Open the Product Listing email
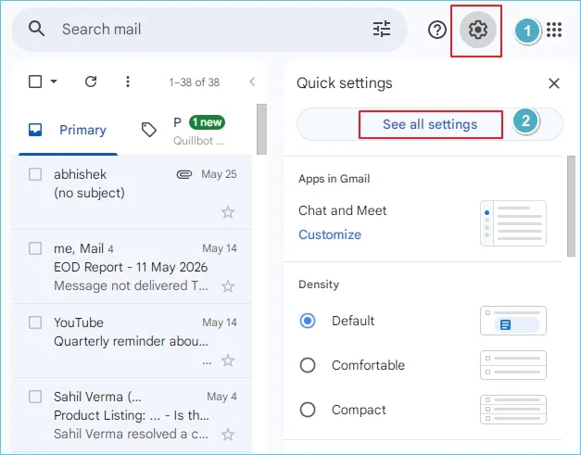This screenshot has height=455, width=581. pos(132,415)
